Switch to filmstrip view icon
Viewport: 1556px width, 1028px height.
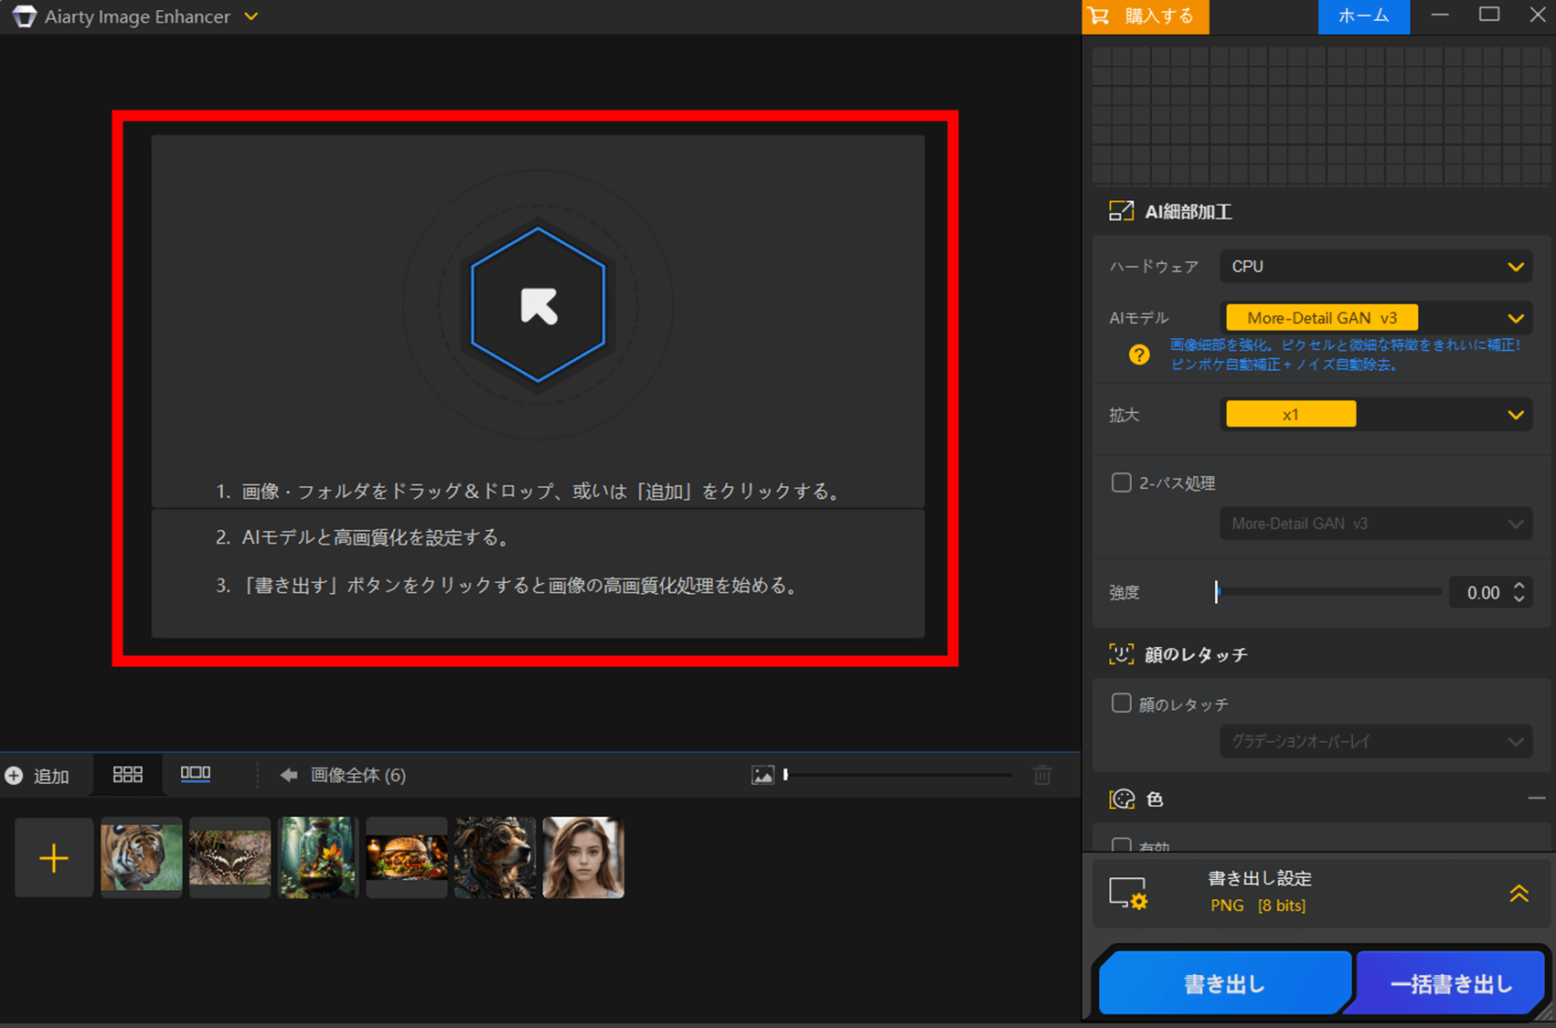[196, 774]
